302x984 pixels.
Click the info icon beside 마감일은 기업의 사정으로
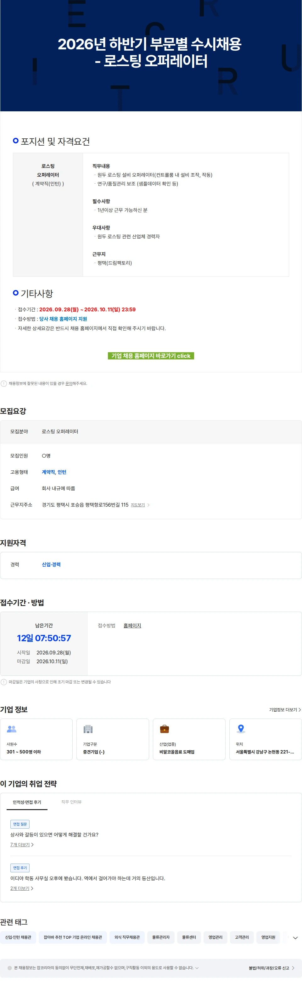click(x=4, y=682)
